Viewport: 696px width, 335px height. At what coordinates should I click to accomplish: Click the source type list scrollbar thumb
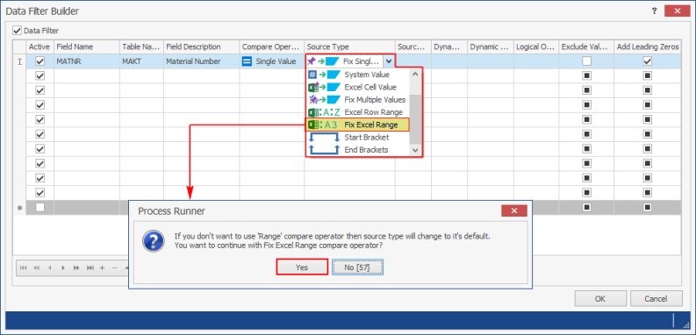click(415, 119)
